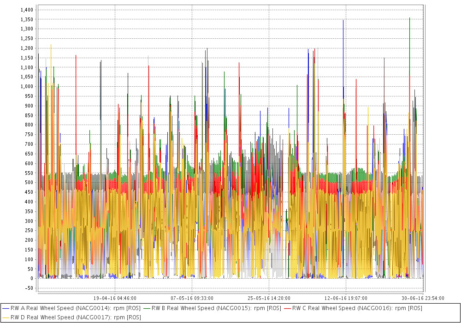Click the 1,350 y-axis value
Screen dimensions: 461x323
(27, 19)
